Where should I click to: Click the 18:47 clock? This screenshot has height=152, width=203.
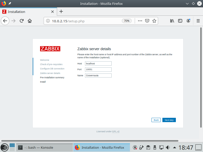point(186,147)
